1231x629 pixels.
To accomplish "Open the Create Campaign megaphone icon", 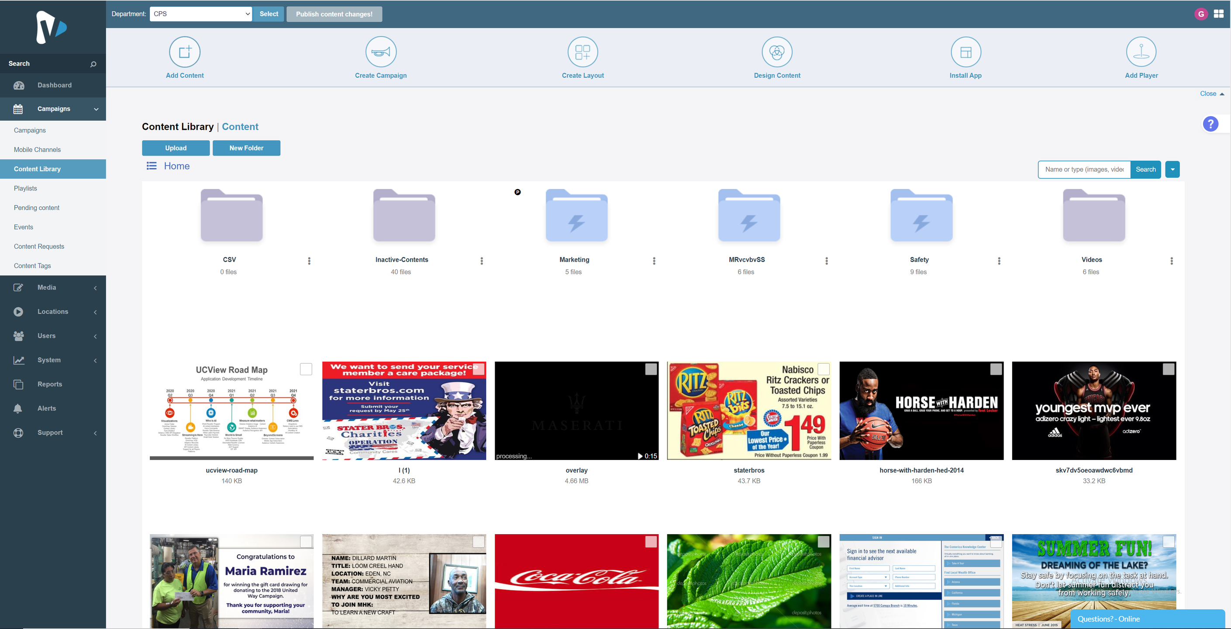I will pyautogui.click(x=380, y=52).
